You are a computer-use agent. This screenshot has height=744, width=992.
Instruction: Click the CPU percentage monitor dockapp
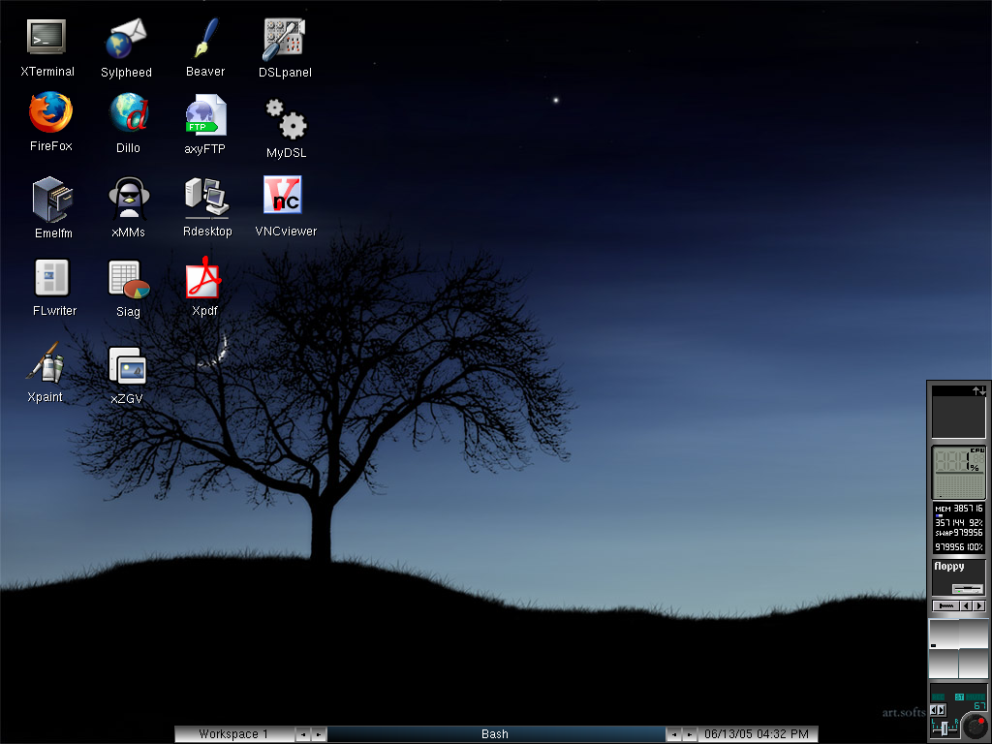(958, 473)
